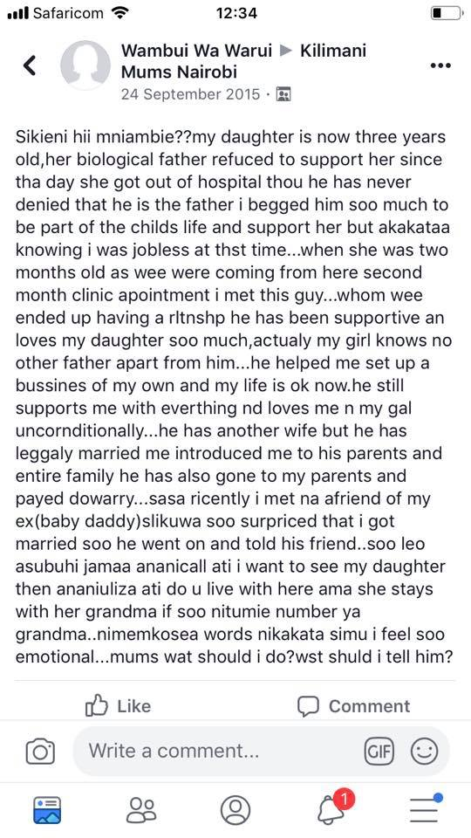Open the emoji smiley picker
471x838 pixels.
click(x=425, y=752)
